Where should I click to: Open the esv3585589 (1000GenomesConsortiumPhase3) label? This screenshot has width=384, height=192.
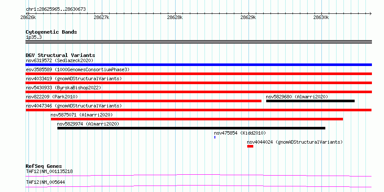click(x=78, y=69)
